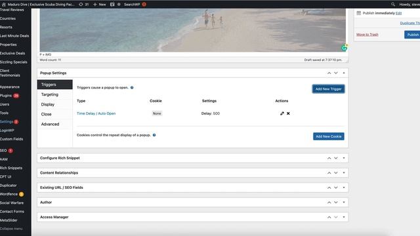Move Access Manager panel up

click(329, 217)
